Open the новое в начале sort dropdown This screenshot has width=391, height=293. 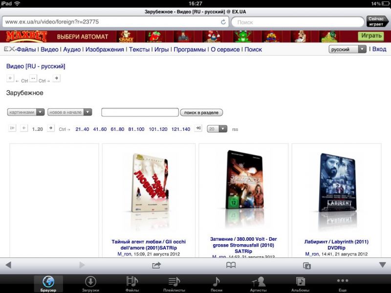pos(69,112)
